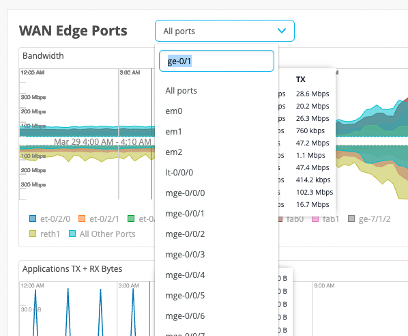Screen dimensions: 408x336
Task: Toggle the All Other Ports legend swatch
Action: point(72,234)
